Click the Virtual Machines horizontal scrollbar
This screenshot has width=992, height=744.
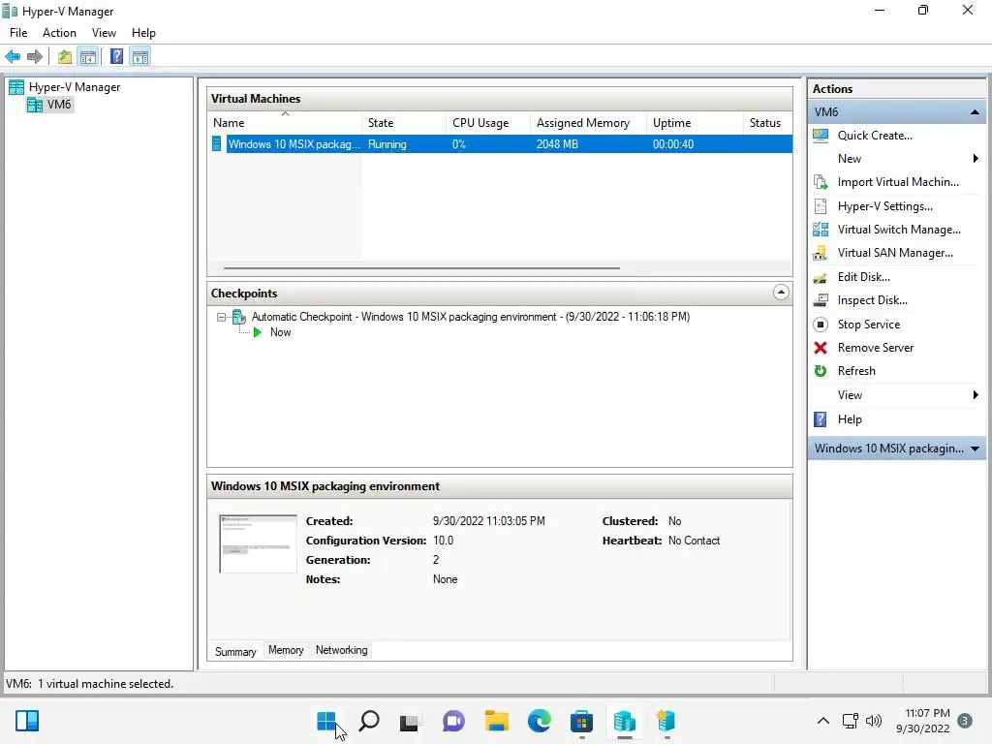421,268
